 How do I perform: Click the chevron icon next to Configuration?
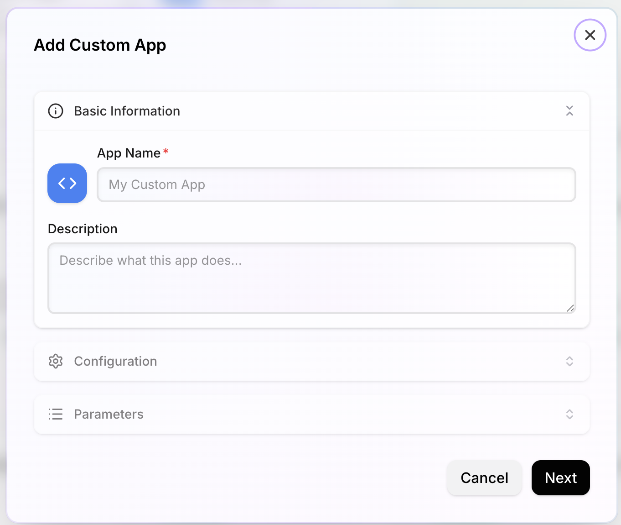point(569,362)
